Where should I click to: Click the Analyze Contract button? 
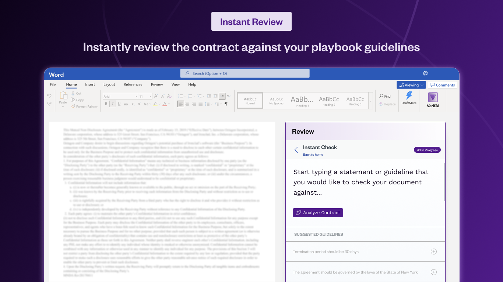pyautogui.click(x=318, y=213)
